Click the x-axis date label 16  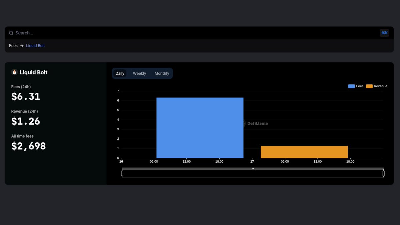(121, 161)
